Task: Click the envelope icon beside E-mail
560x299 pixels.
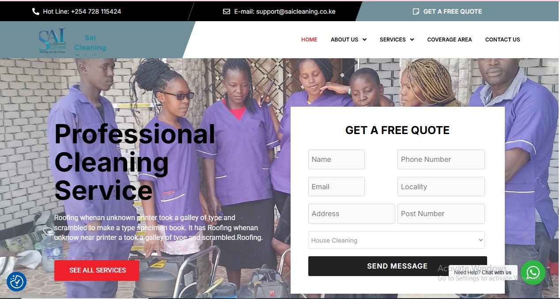Action: (x=227, y=11)
